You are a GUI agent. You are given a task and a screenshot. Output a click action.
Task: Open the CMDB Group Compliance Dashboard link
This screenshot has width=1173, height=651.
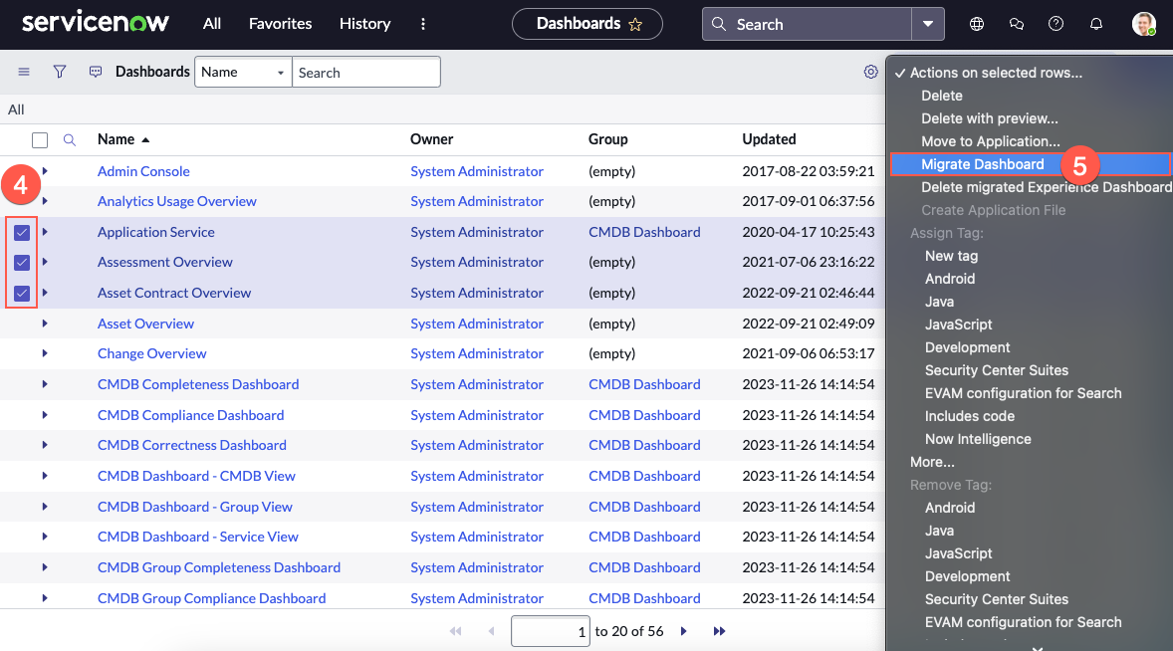(x=212, y=598)
